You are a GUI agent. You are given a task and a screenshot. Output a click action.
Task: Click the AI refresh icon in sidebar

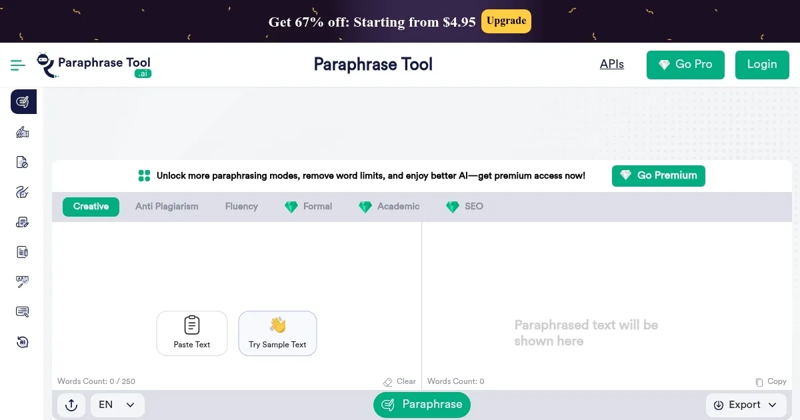23,342
